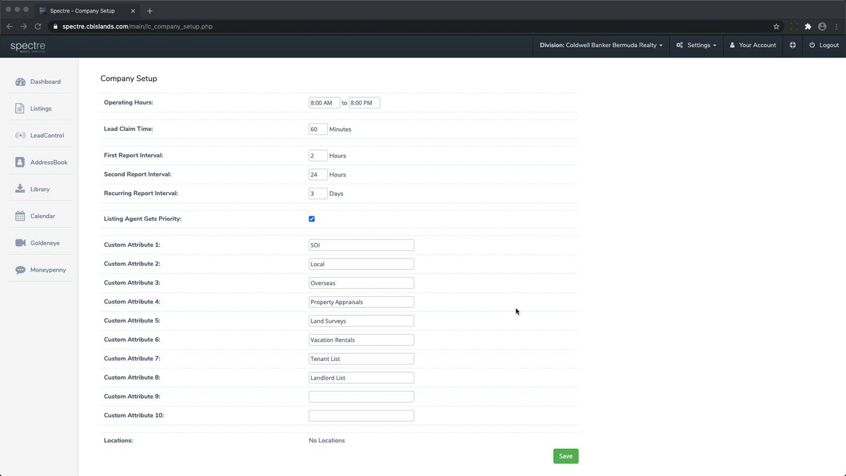Click the Company Setup heading
The image size is (846, 476).
pos(129,78)
